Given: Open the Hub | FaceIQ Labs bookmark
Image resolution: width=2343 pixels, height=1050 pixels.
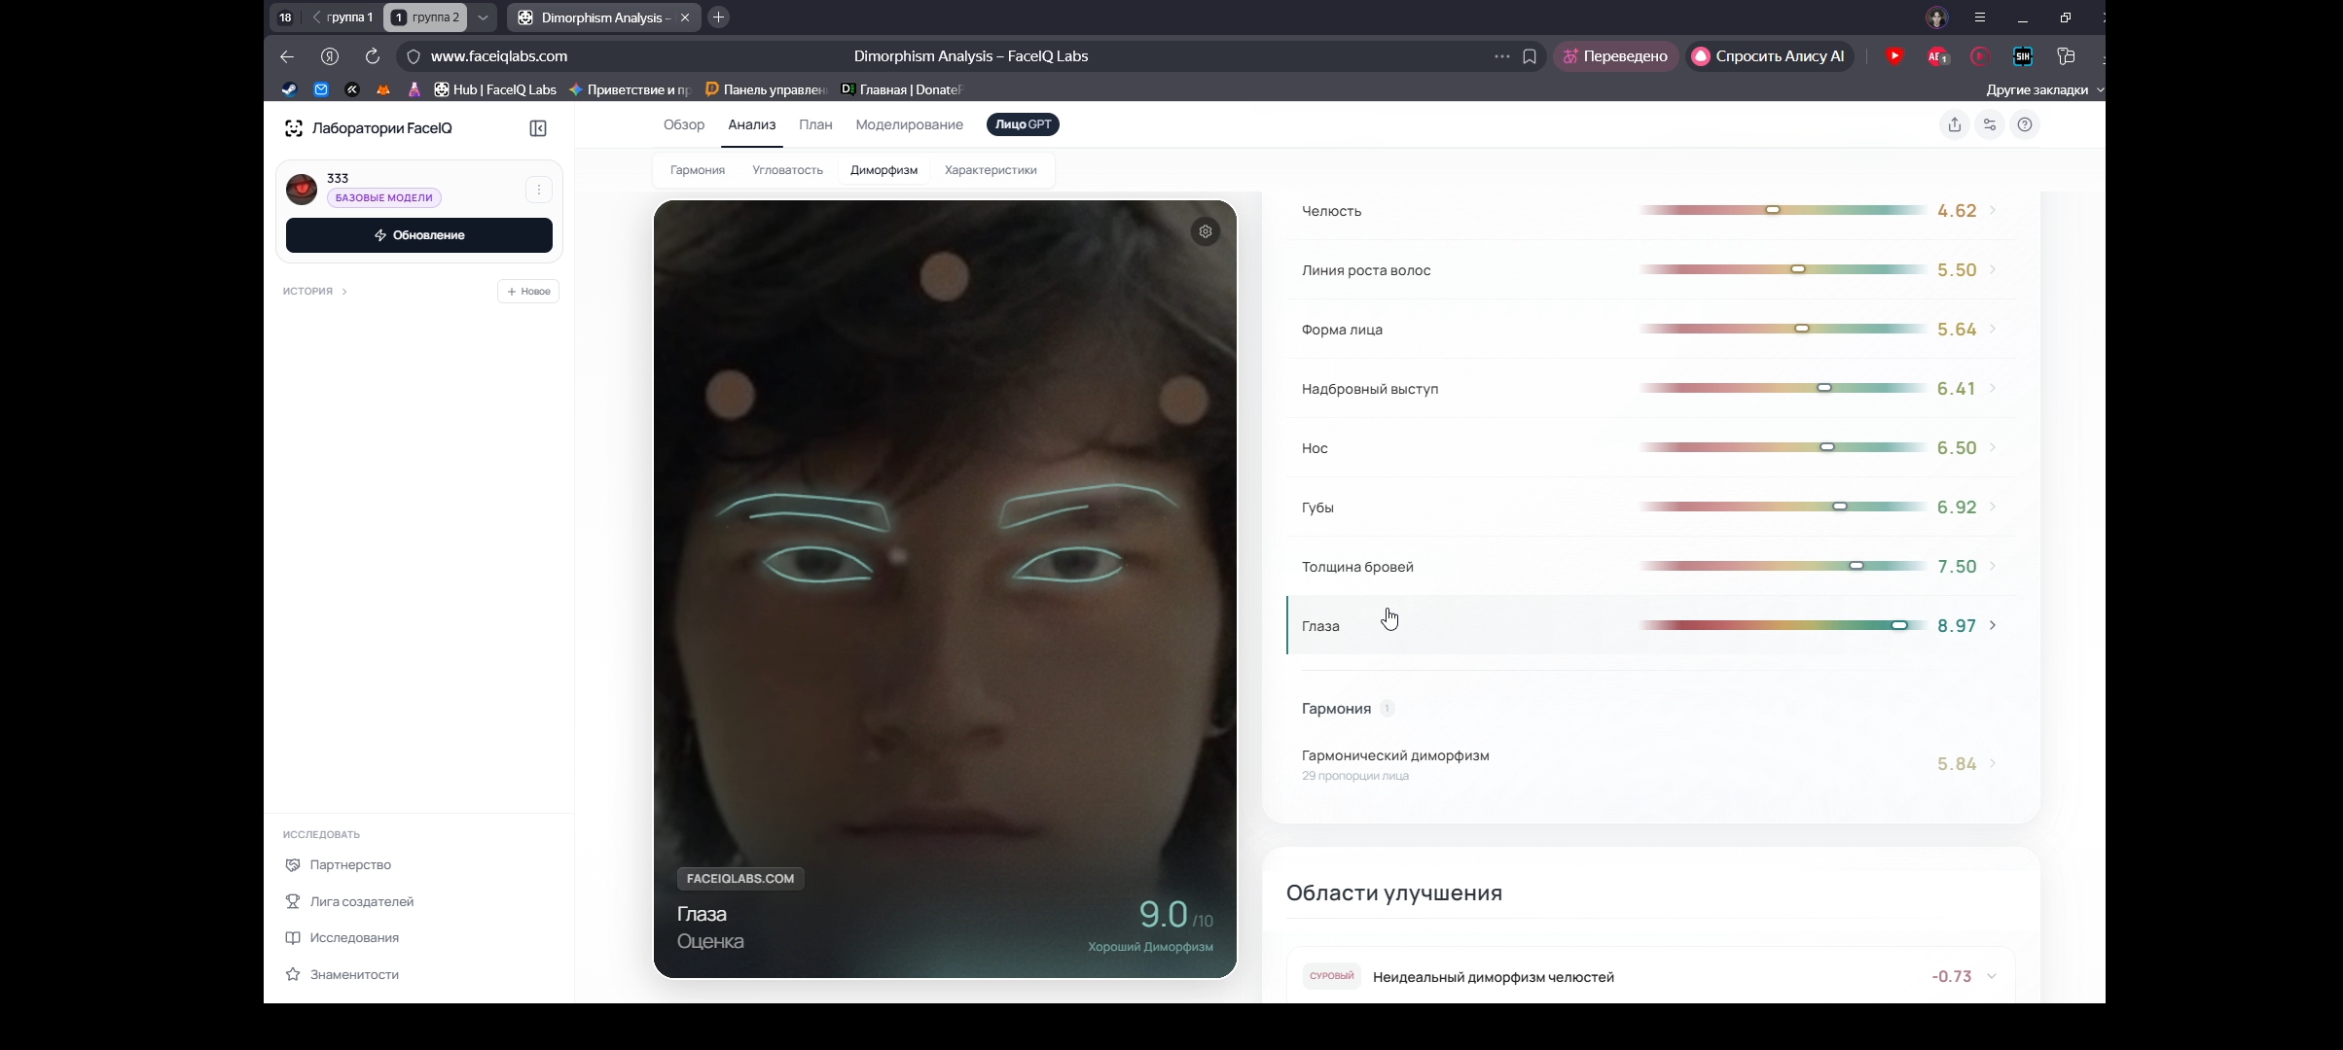Looking at the screenshot, I should [x=495, y=89].
